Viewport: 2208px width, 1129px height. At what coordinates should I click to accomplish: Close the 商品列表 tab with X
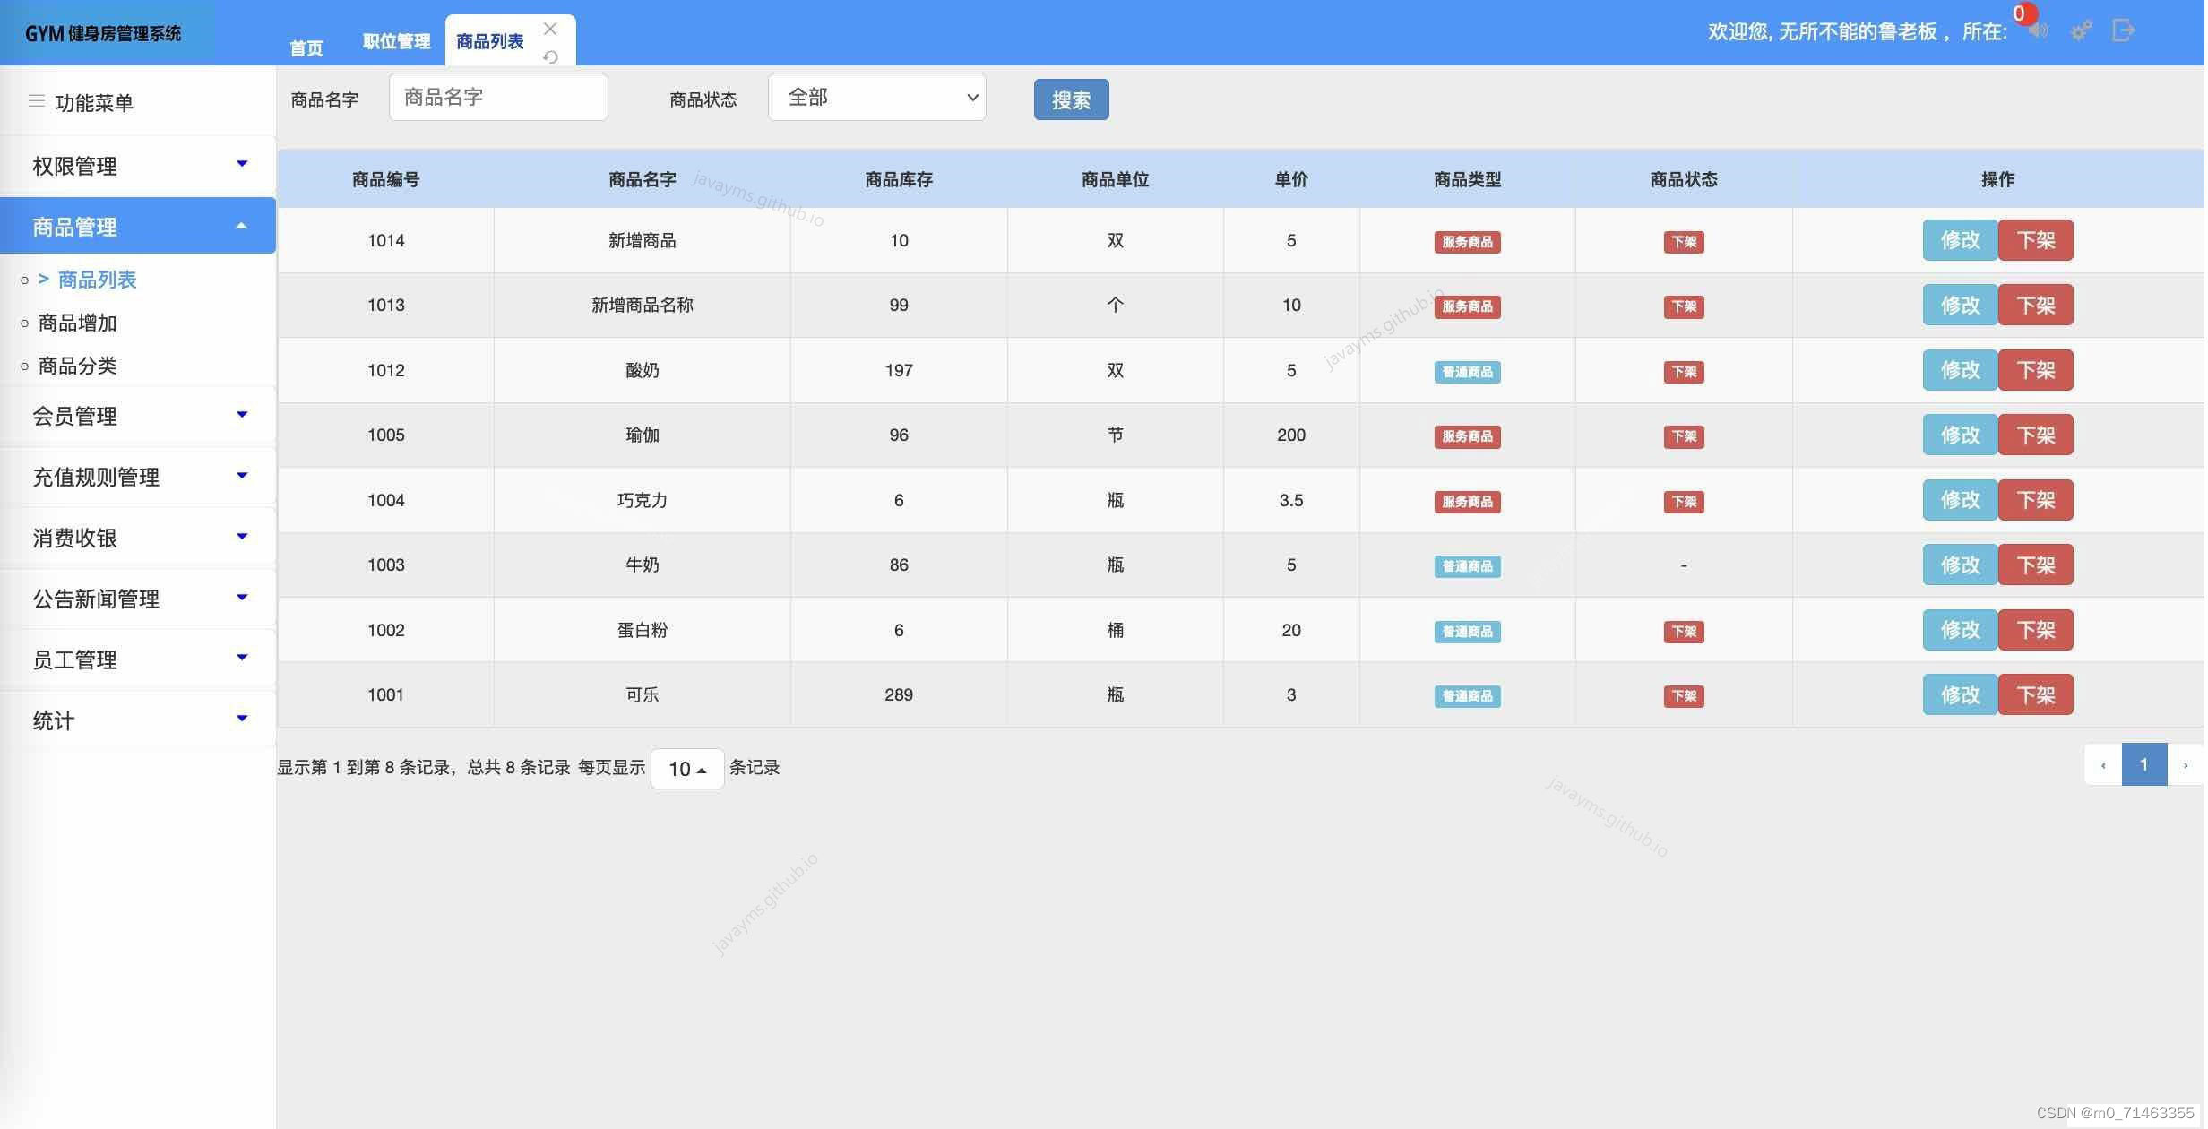[x=550, y=29]
